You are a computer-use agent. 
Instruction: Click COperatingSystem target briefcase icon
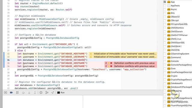click(169, 54)
